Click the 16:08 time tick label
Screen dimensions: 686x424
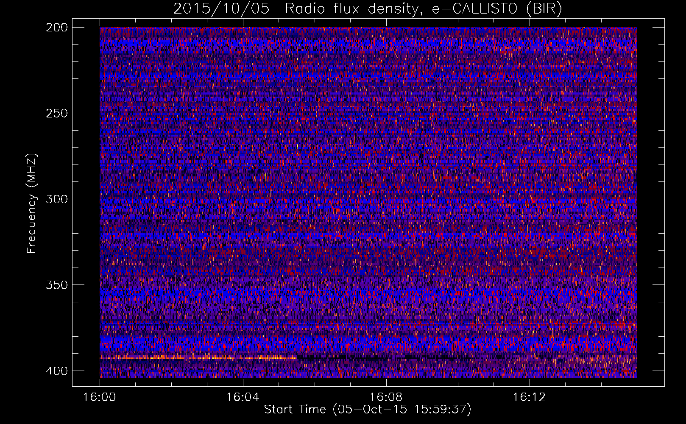(386, 397)
